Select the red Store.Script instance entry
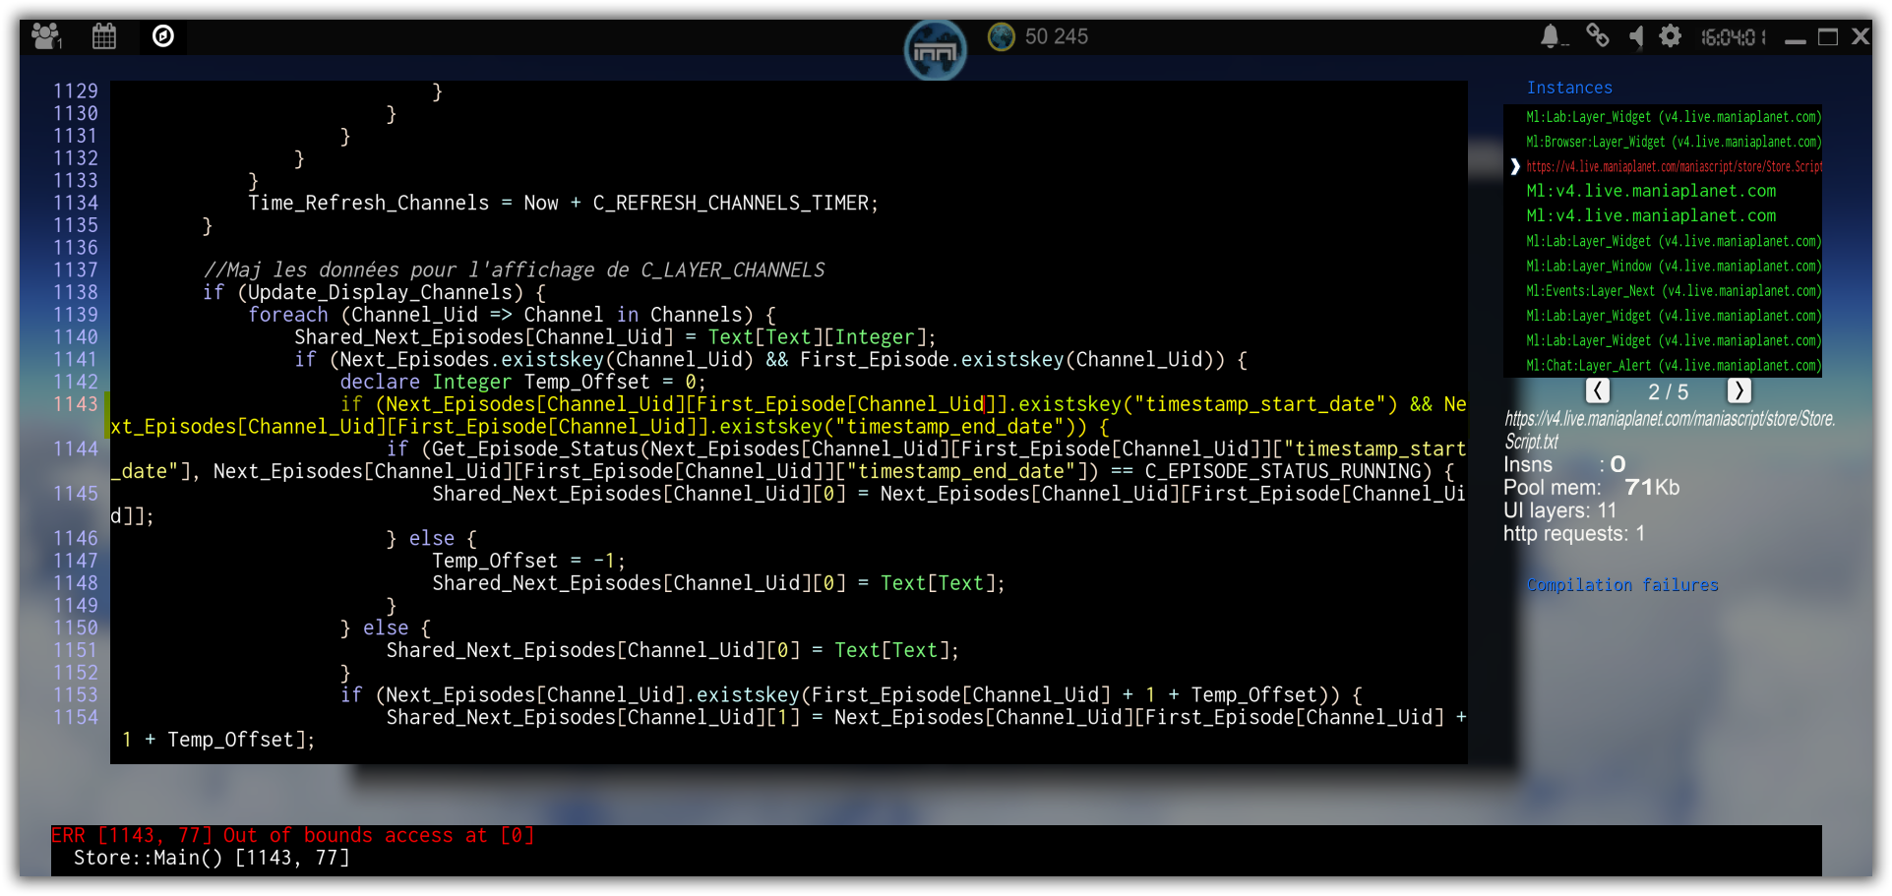Viewport: 1892px width, 896px height. click(1673, 167)
